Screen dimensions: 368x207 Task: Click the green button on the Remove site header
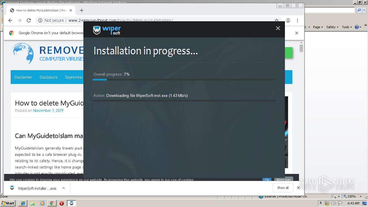click(x=289, y=53)
